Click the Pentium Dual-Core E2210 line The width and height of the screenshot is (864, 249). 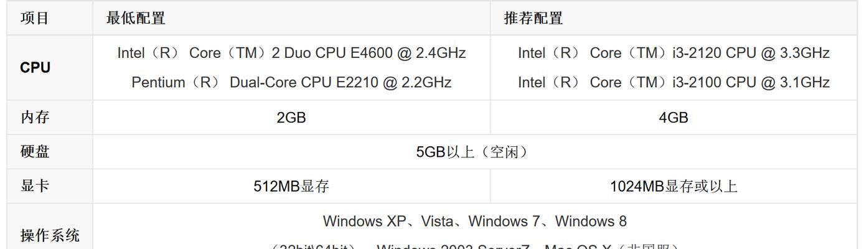pos(291,82)
